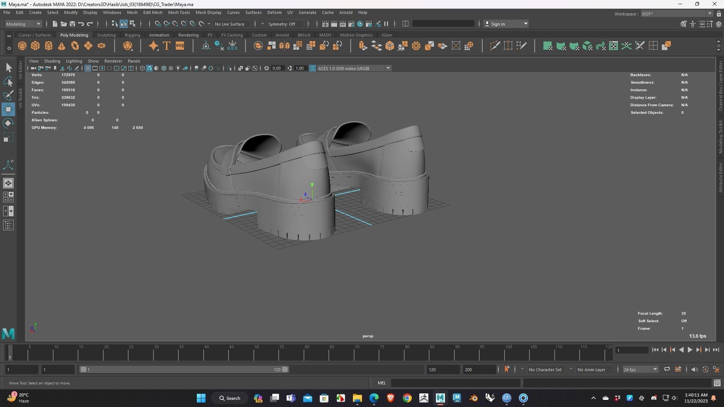Screen dimensions: 724x407
Task: Click the Undo arrow icon
Action: tap(81, 24)
